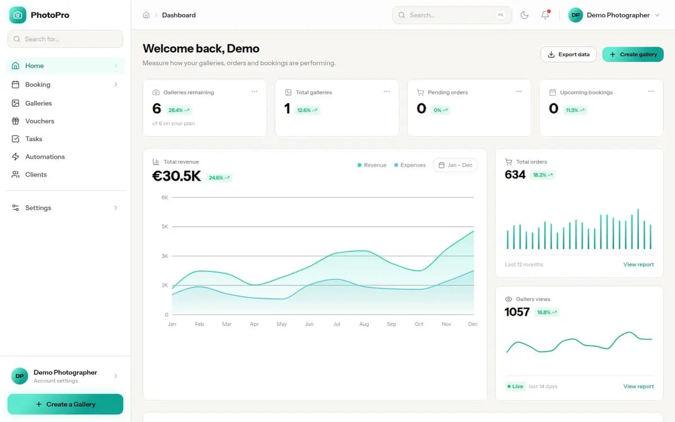Open the Galleries image icon in sidebar
The image size is (675, 422).
point(15,103)
